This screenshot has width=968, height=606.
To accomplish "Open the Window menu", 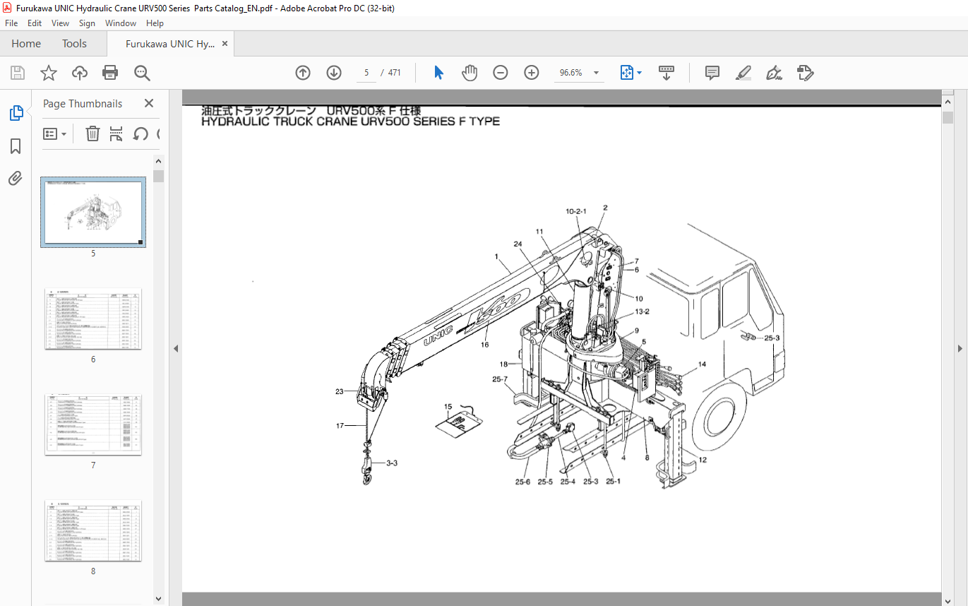I will point(121,23).
